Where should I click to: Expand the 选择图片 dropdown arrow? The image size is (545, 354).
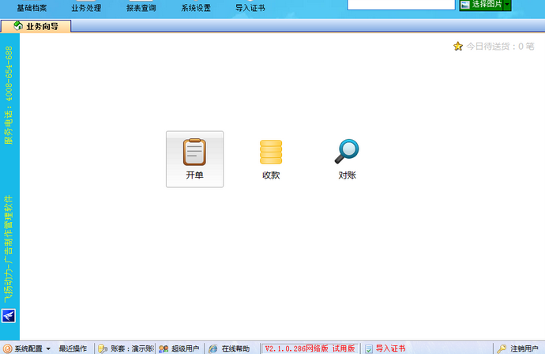tap(507, 5)
